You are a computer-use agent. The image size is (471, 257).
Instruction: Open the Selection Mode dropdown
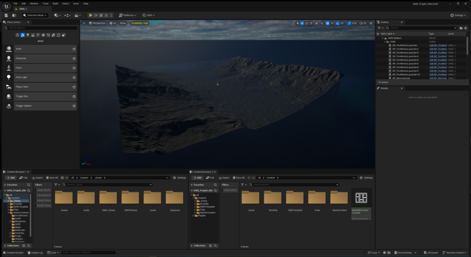tap(35, 15)
